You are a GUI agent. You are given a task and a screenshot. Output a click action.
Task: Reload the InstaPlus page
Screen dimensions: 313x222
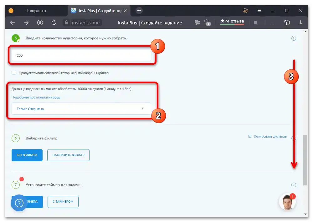(54, 23)
